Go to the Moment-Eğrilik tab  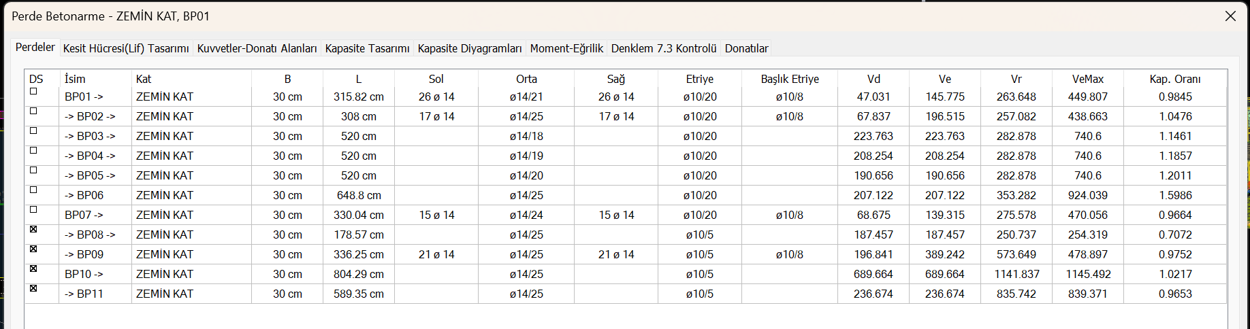(x=566, y=48)
